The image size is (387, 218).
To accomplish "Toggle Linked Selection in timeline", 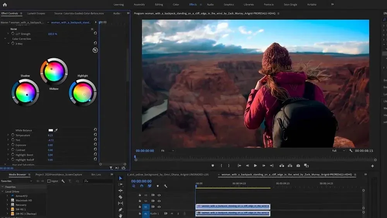I will point(149,186).
